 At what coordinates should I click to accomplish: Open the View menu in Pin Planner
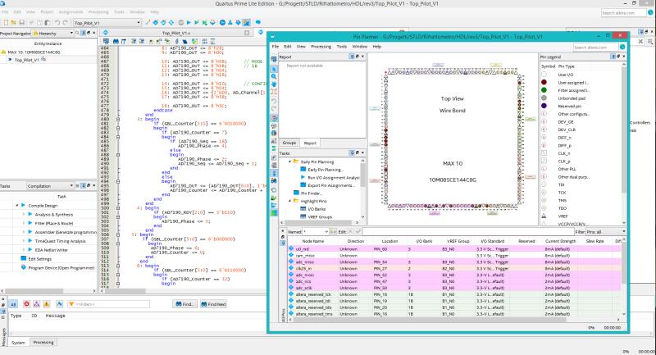click(x=301, y=47)
